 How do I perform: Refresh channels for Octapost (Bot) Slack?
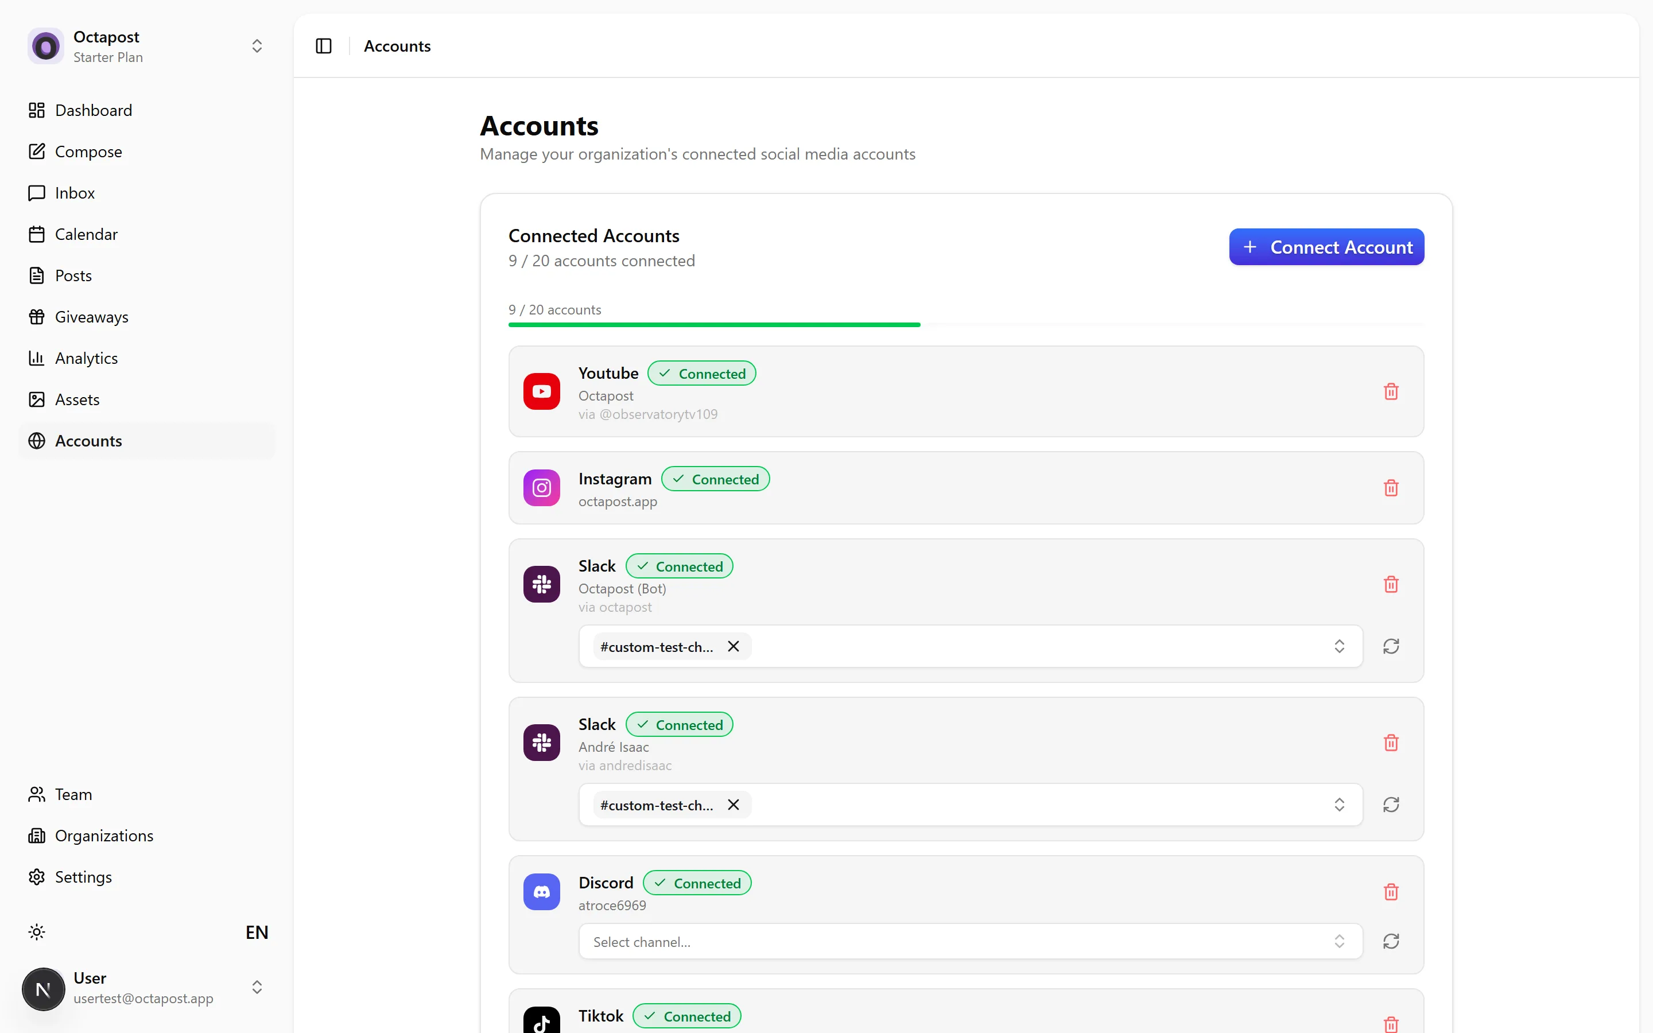point(1391,646)
